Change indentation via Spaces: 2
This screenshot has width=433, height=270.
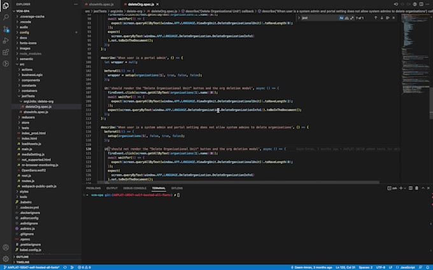pos(366,267)
